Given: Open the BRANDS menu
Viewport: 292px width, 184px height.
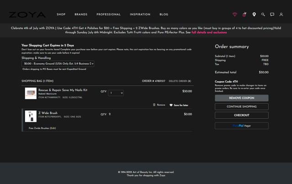Looking at the screenshot, I should tap(81, 15).
